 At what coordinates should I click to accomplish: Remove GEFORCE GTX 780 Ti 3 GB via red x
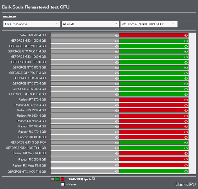(48, 73)
